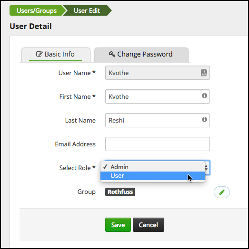Viewport: 249px width, 249px height.
Task: Focus the First Name field with Kvothe
Action: click(158, 96)
